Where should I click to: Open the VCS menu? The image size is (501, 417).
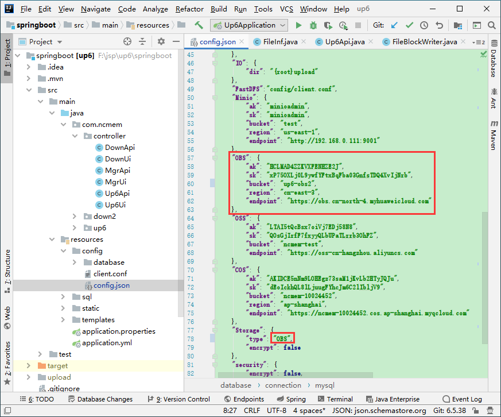click(286, 9)
